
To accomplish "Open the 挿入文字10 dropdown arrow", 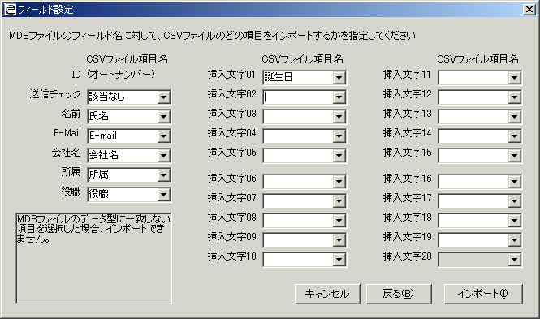I will (339, 260).
